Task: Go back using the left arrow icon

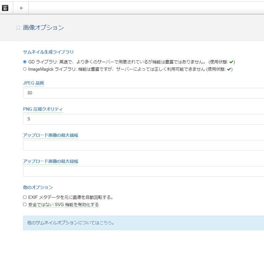Action: click(x=21, y=8)
